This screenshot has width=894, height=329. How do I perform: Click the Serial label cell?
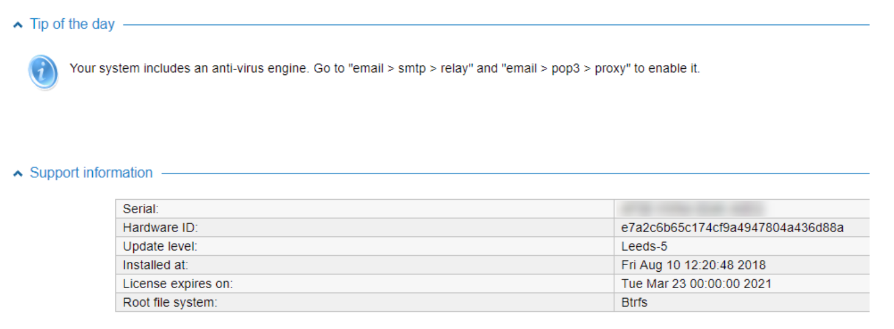365,209
